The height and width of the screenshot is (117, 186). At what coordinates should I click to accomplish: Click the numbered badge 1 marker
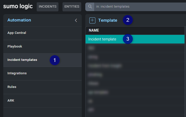point(54,60)
